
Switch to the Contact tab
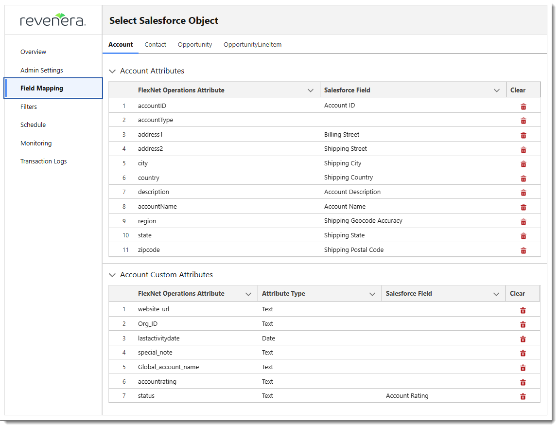point(155,45)
